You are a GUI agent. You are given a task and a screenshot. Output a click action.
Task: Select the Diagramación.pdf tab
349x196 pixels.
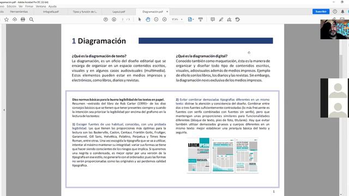click(153, 12)
